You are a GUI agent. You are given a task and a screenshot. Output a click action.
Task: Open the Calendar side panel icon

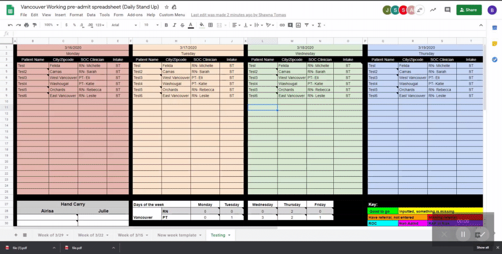pos(494,28)
